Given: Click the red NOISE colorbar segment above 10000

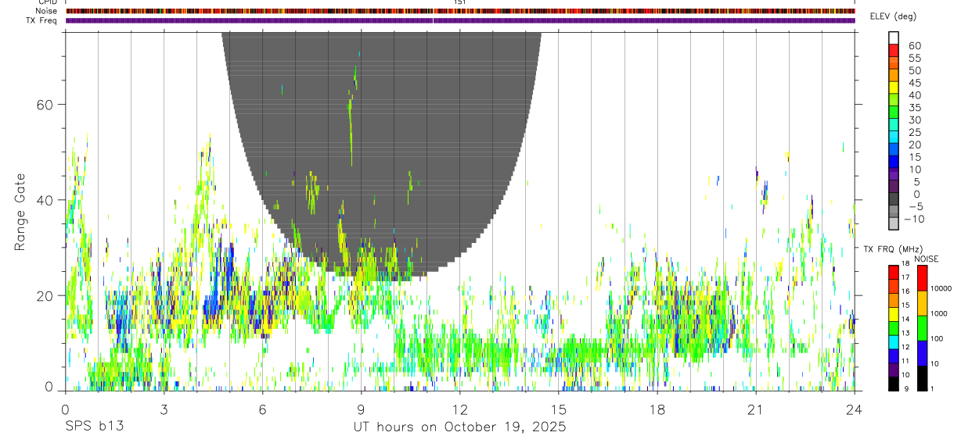Looking at the screenshot, I should (x=923, y=278).
